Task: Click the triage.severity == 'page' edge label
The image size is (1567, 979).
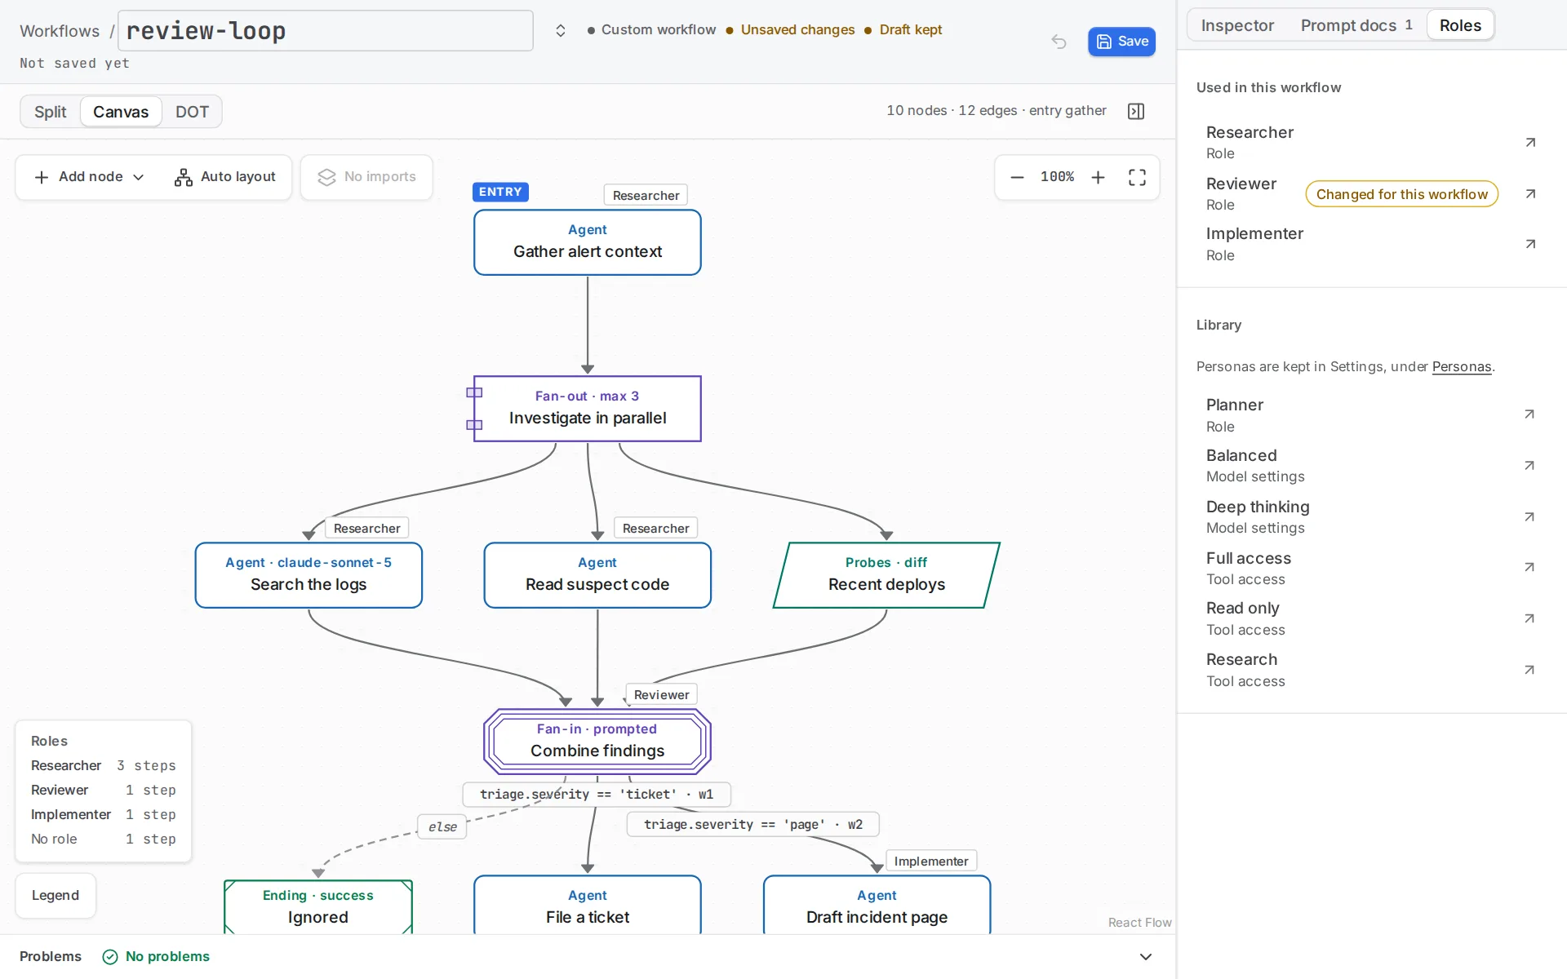Action: point(753,825)
